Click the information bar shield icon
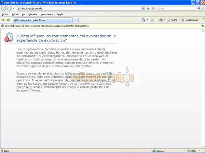Image resolution: width=205 pixels, height=153 pixels. pos(2,26)
